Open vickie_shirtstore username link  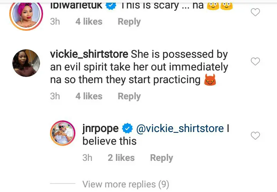pos(89,54)
